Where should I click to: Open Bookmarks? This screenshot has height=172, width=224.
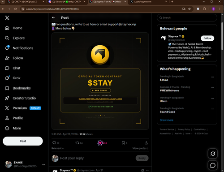pos(17,88)
